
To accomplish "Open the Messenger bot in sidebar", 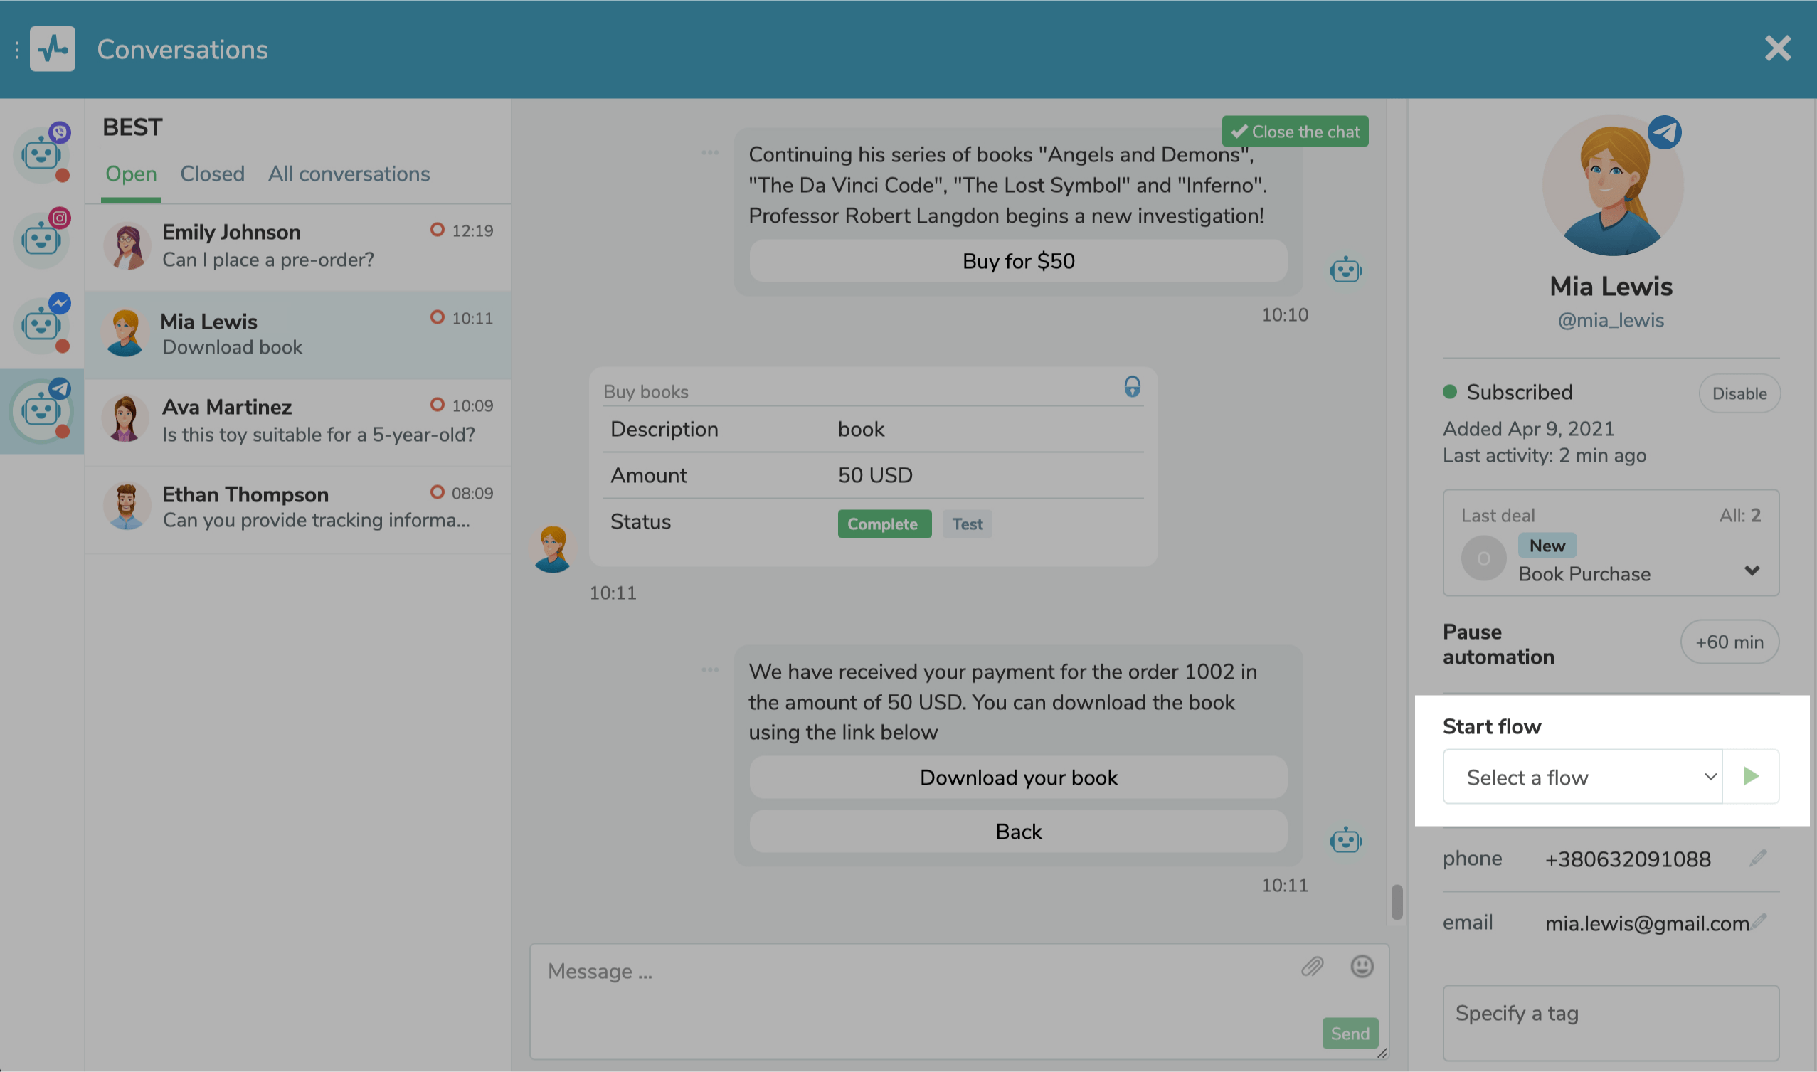I will coord(41,324).
